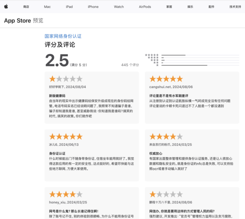The height and width of the screenshot is (219, 245).
Task: Click star rating of cangshui.net review
Action: [x=166, y=79]
